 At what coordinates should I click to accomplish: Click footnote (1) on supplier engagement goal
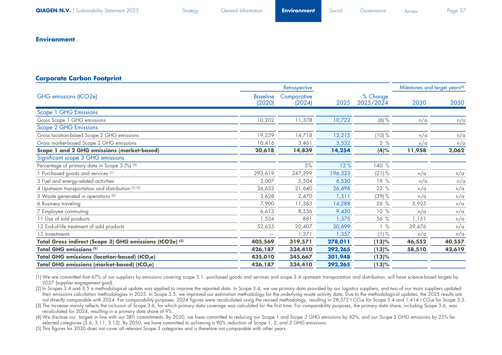tap(247, 280)
